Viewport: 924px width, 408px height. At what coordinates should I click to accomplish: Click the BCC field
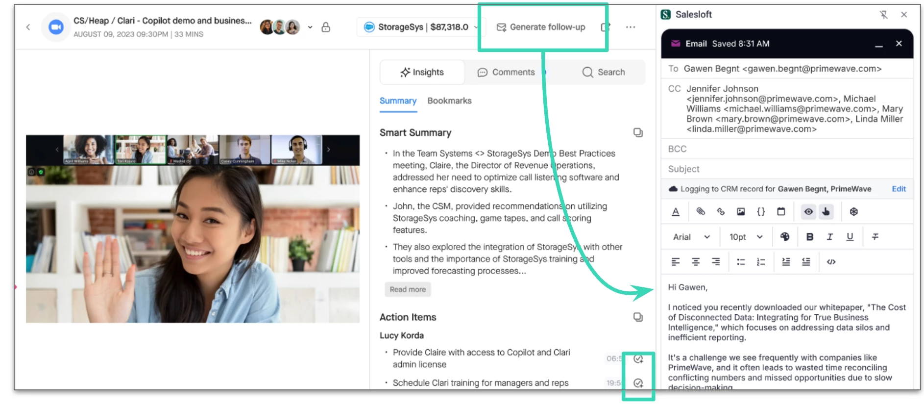point(787,149)
